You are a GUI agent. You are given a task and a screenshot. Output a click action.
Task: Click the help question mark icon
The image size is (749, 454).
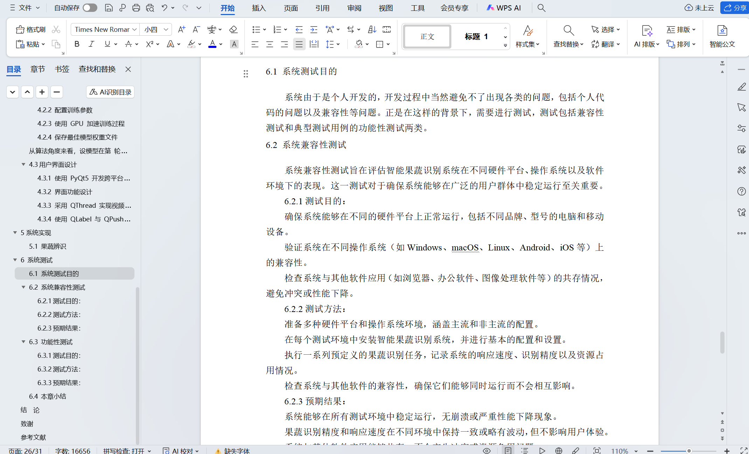tap(741, 191)
